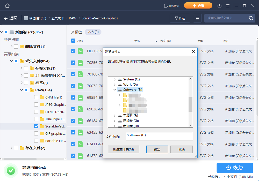Click the list view icon beside search box

click(197, 18)
